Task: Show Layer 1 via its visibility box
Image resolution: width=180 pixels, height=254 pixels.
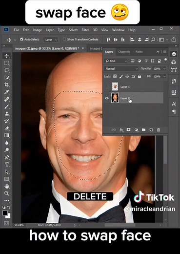Action: click(107, 86)
